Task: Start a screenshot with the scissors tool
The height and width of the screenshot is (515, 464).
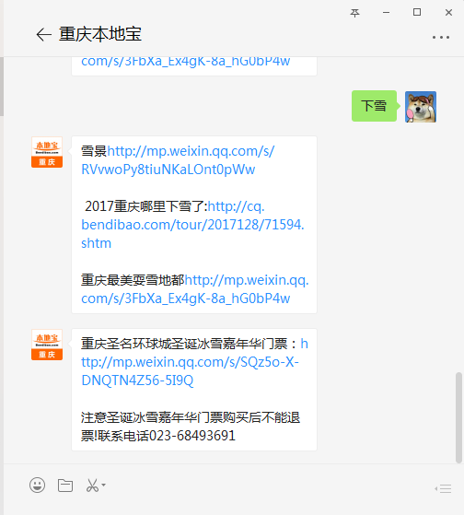Action: [x=92, y=486]
